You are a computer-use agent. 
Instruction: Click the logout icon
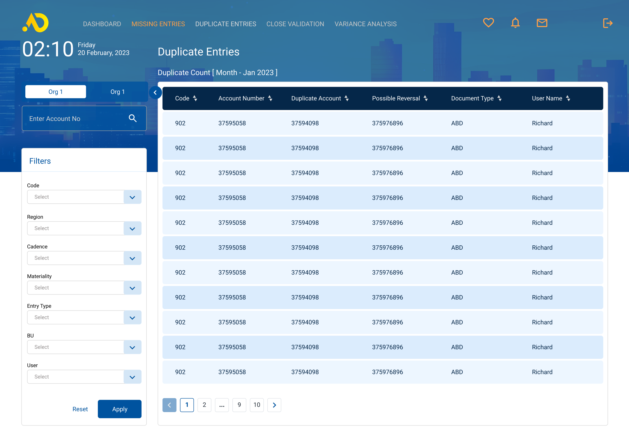point(608,23)
